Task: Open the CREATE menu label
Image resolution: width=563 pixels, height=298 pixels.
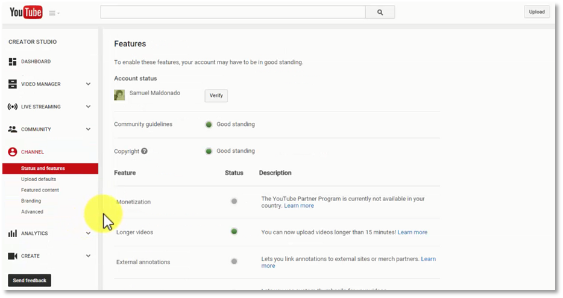Action: tap(31, 256)
